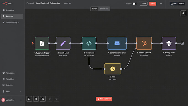
Task: Click the trigger lightning bolt icon
Action: point(33,43)
